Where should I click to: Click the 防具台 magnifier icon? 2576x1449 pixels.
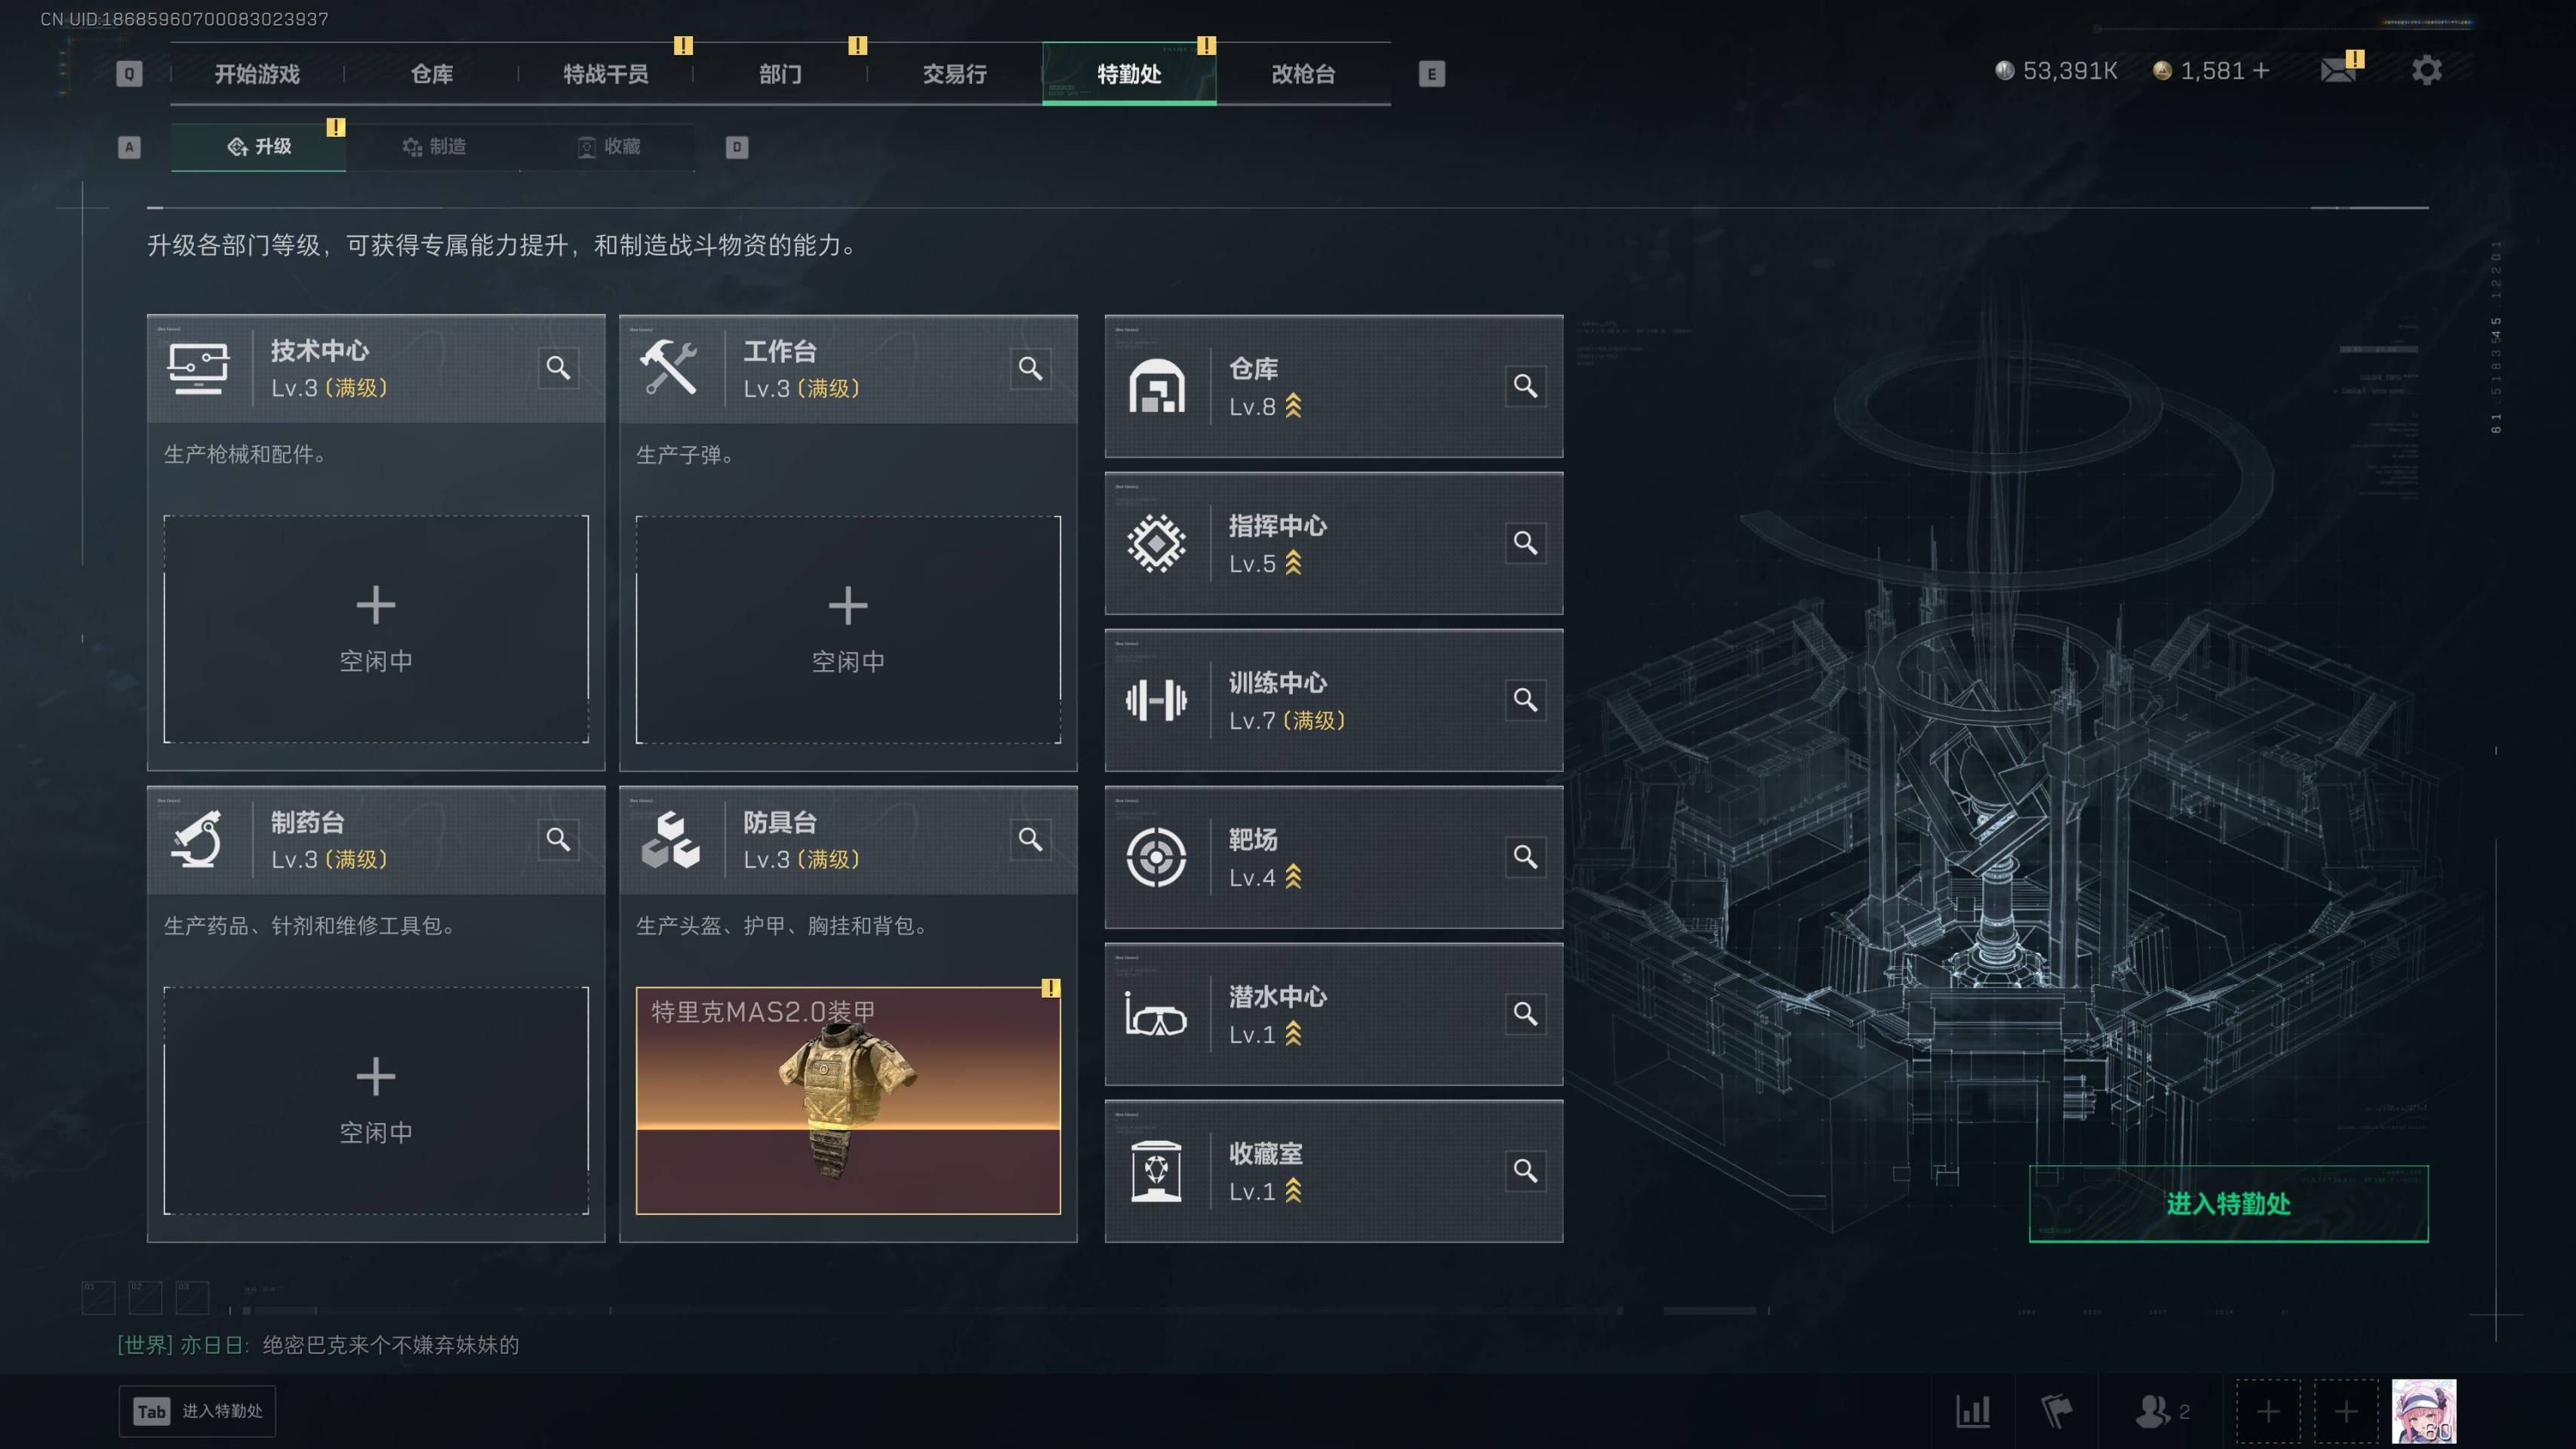click(x=1030, y=839)
